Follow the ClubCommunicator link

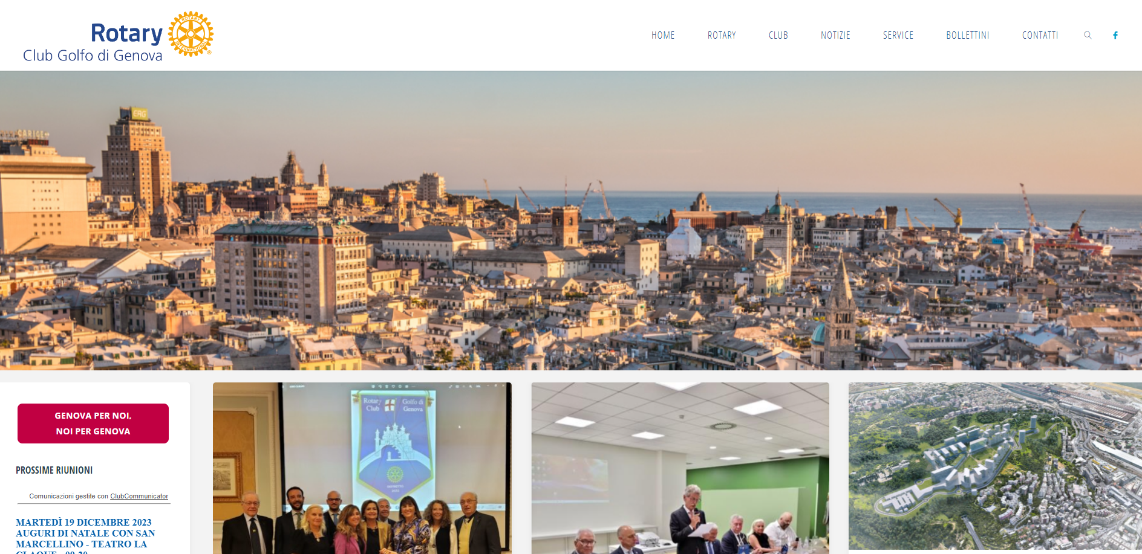[139, 496]
